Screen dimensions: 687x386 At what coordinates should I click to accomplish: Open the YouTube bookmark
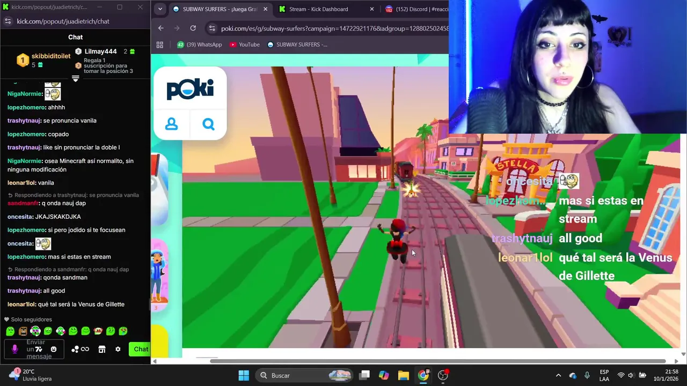244,44
